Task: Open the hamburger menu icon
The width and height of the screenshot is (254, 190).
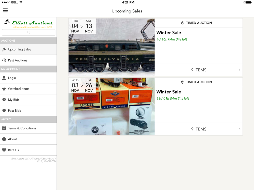Action: point(5,10)
